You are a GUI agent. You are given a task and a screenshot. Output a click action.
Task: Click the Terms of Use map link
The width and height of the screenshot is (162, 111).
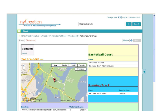coord(82,101)
